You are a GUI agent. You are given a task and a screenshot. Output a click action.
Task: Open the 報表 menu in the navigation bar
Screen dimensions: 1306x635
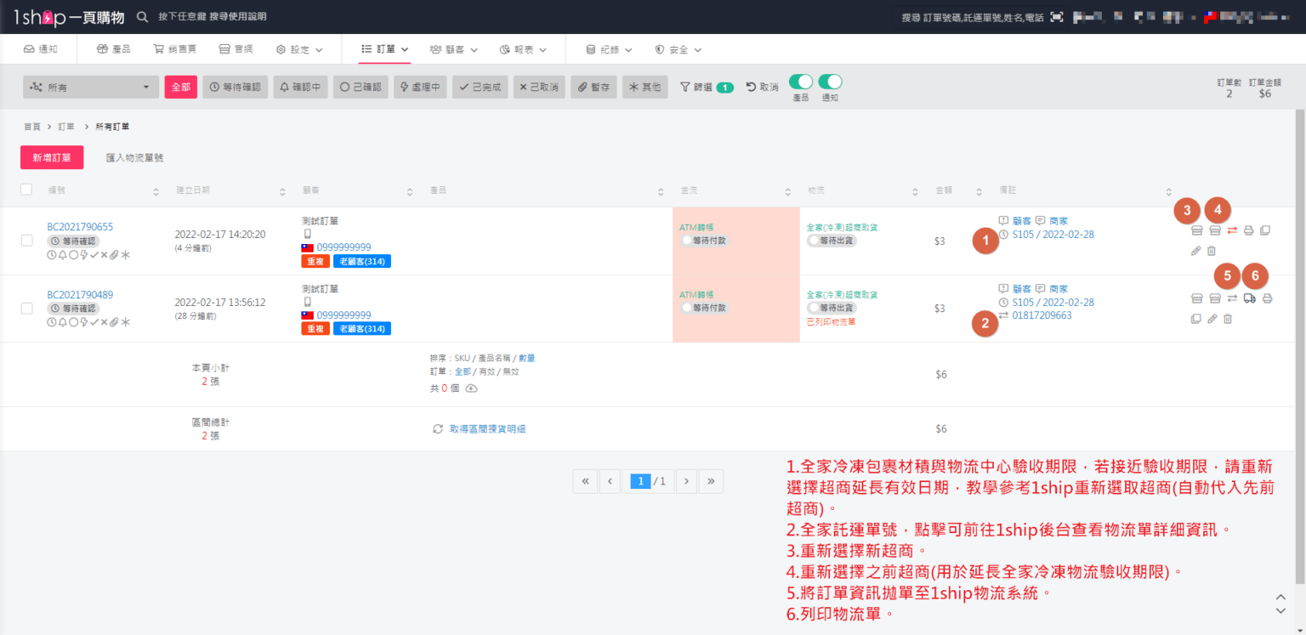[x=524, y=48]
